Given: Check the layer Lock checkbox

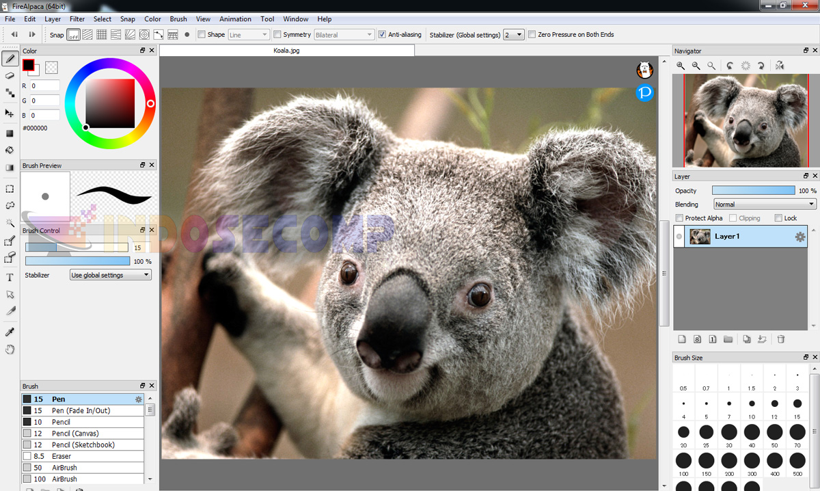Looking at the screenshot, I should [778, 218].
